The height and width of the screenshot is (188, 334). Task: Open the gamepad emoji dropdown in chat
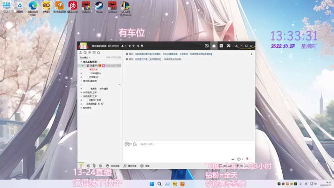tap(128, 144)
